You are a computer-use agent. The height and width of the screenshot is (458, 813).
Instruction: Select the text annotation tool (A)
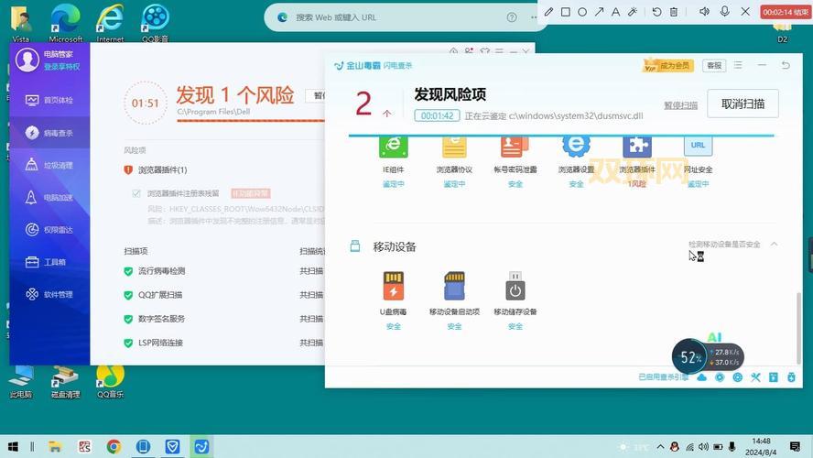[x=615, y=11]
